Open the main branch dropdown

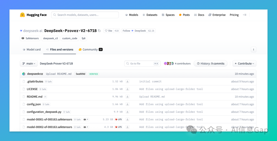29,63
